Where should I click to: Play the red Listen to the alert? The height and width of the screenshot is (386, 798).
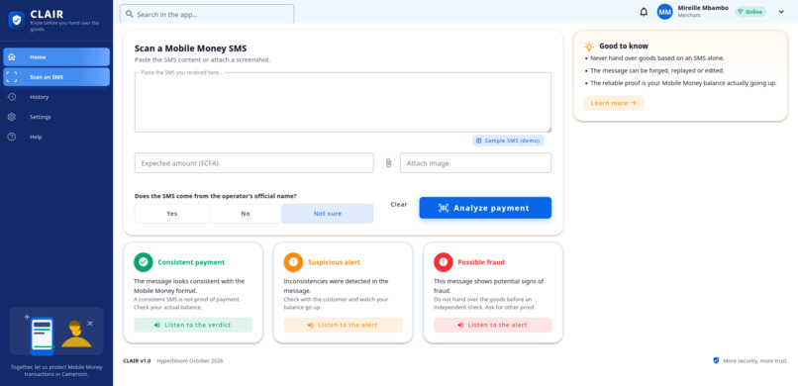click(x=493, y=325)
